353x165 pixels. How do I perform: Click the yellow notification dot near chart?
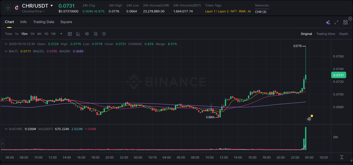click(311, 115)
